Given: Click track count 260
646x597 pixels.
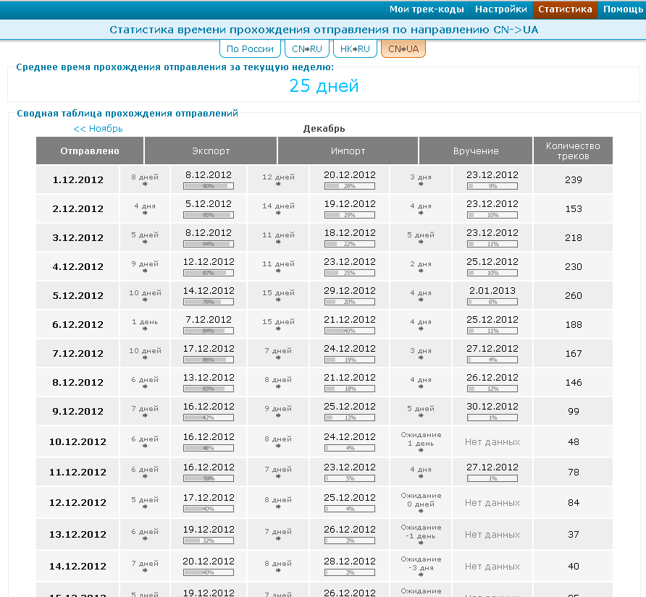Looking at the screenshot, I should pyautogui.click(x=574, y=296).
